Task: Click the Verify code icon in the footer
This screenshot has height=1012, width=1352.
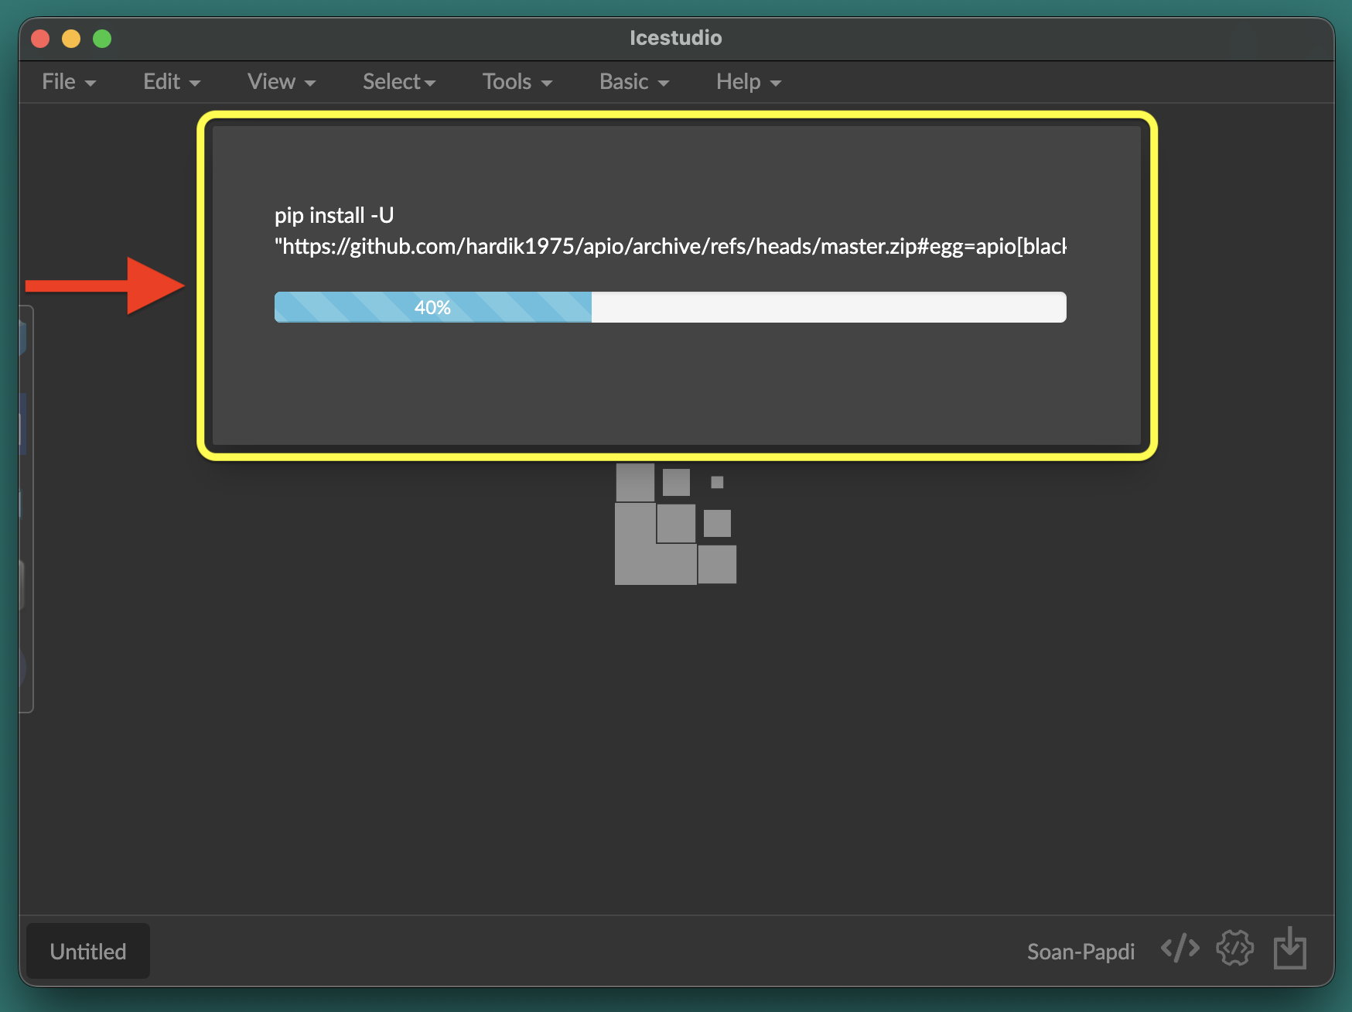Action: pos(1180,948)
